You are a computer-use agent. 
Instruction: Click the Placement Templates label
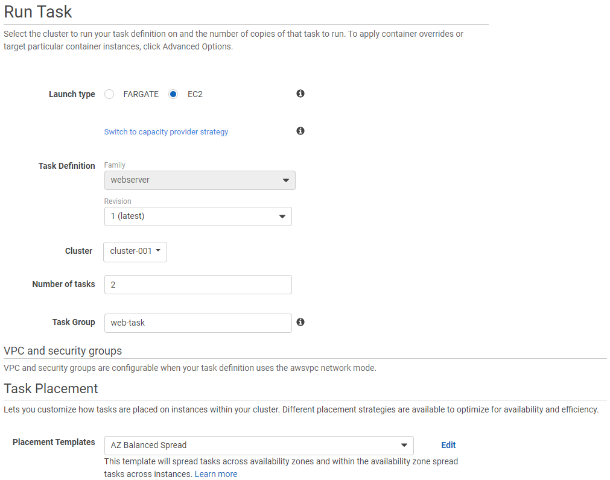[x=54, y=442]
